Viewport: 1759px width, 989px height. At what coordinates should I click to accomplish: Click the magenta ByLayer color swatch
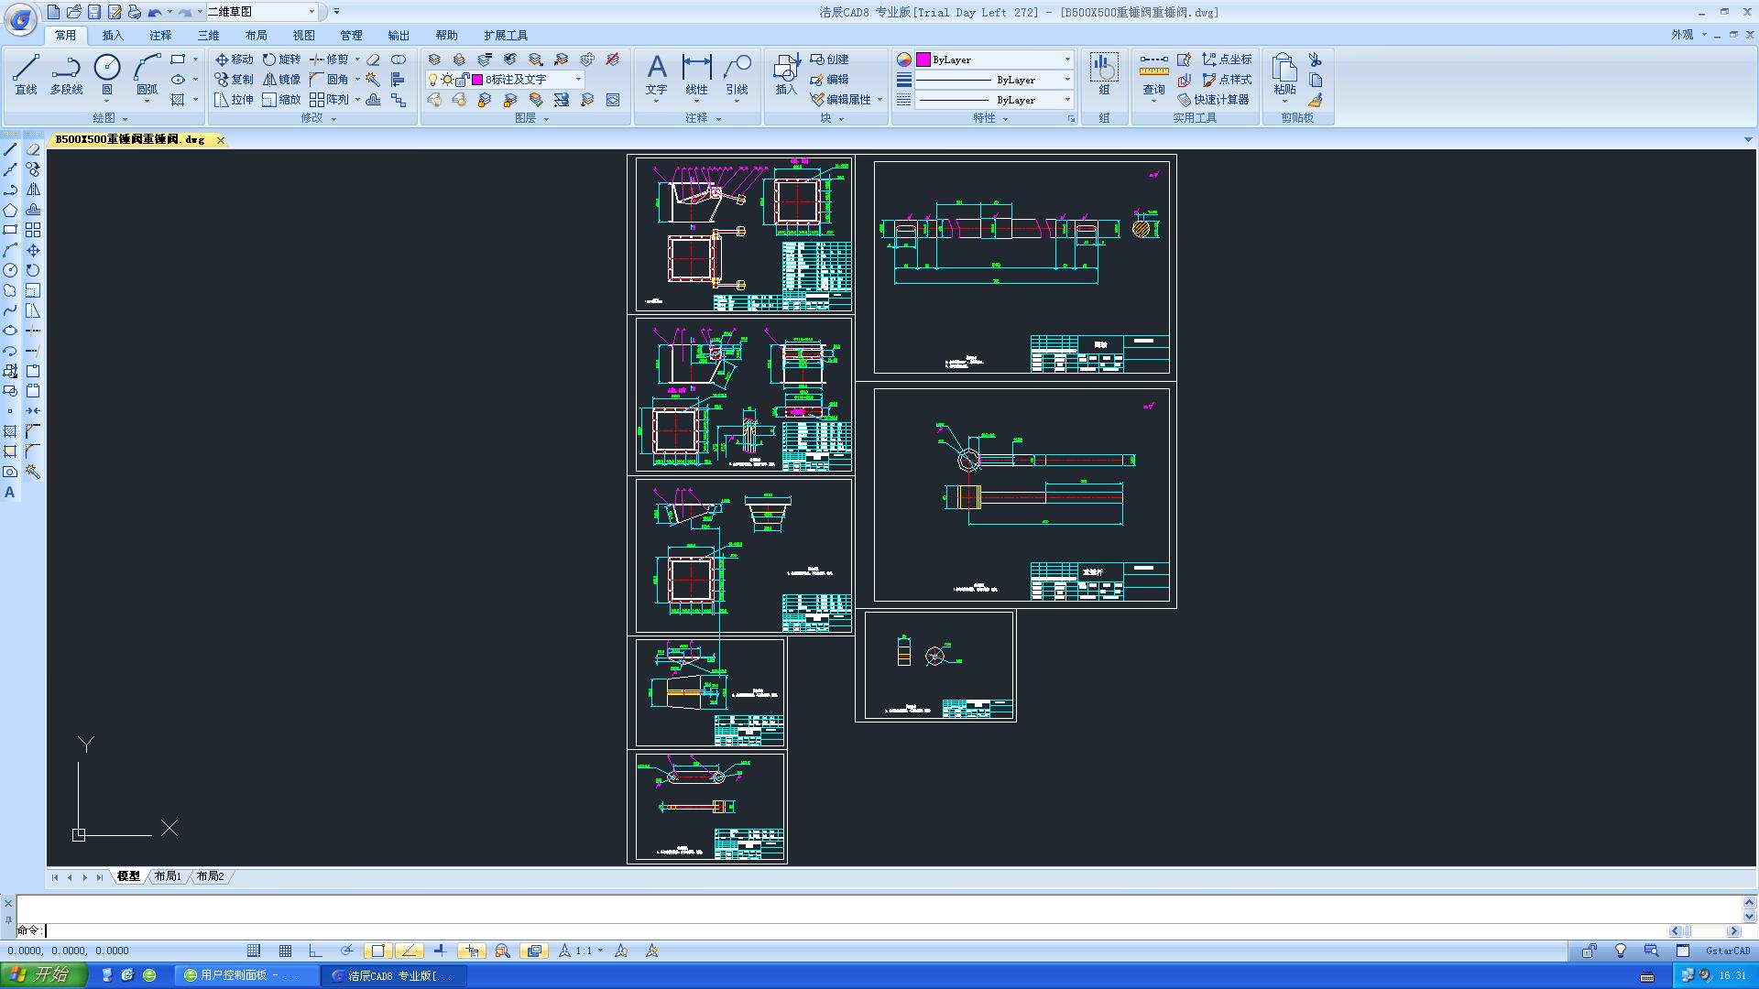[x=923, y=60]
